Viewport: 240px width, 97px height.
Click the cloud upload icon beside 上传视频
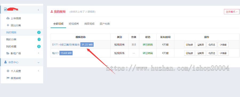(8, 18)
